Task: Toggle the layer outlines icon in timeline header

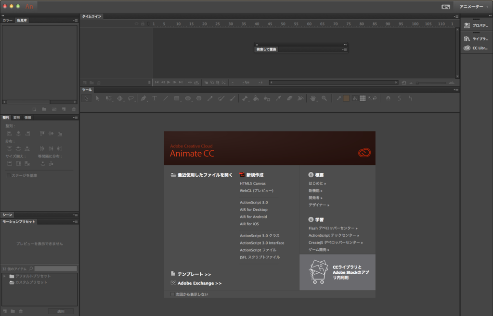Action: pos(148,24)
